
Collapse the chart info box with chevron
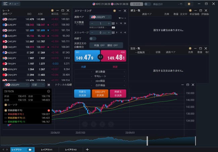pos(49,91)
